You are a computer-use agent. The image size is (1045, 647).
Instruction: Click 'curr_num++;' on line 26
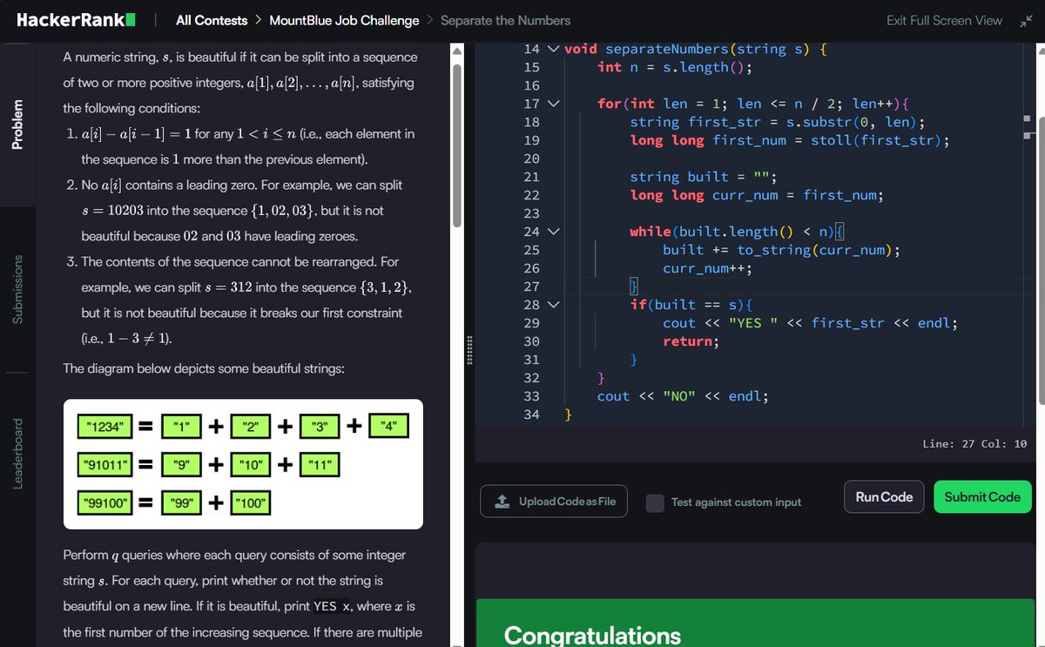(707, 268)
